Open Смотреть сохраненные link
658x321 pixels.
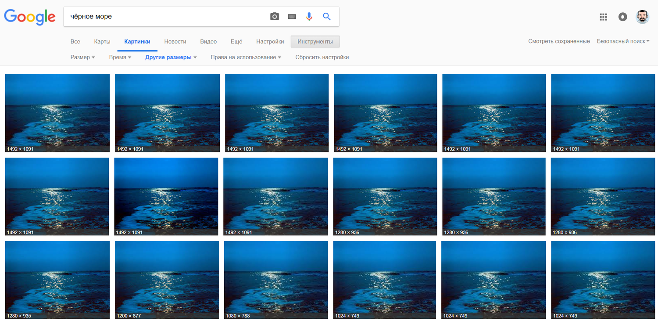(559, 41)
